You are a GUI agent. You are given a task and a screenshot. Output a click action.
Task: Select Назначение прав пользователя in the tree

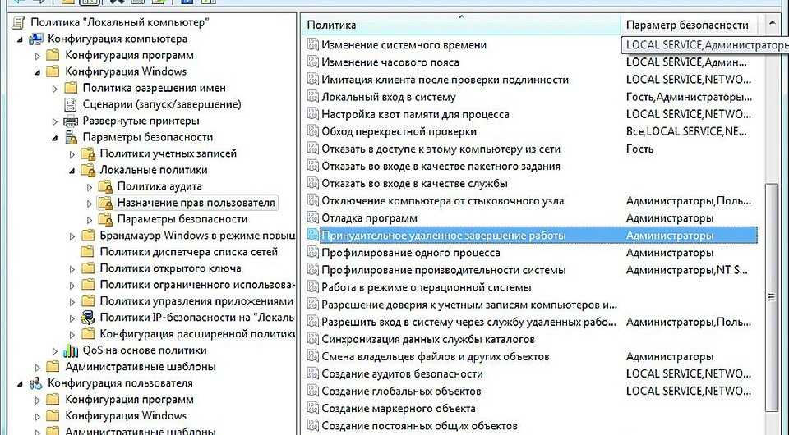[x=196, y=203]
